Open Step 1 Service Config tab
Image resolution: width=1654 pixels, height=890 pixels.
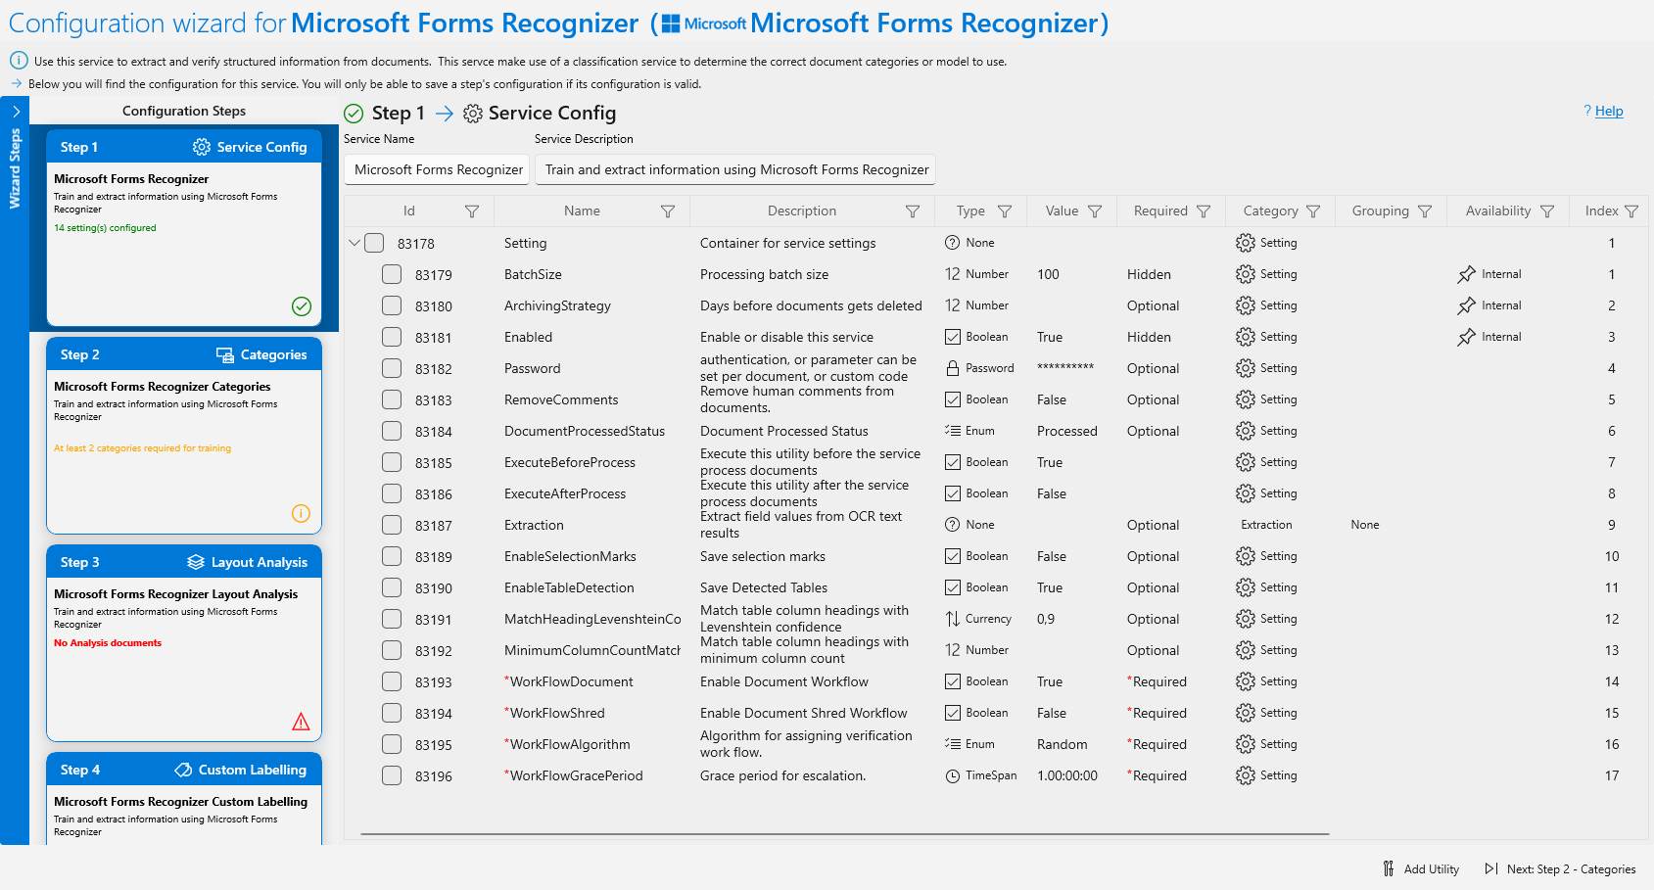click(x=184, y=147)
